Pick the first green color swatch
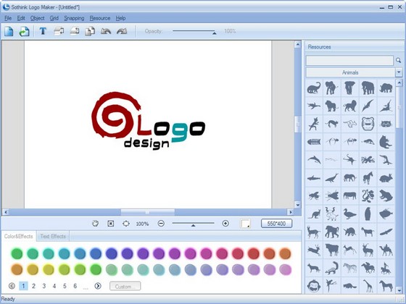 (x=17, y=253)
